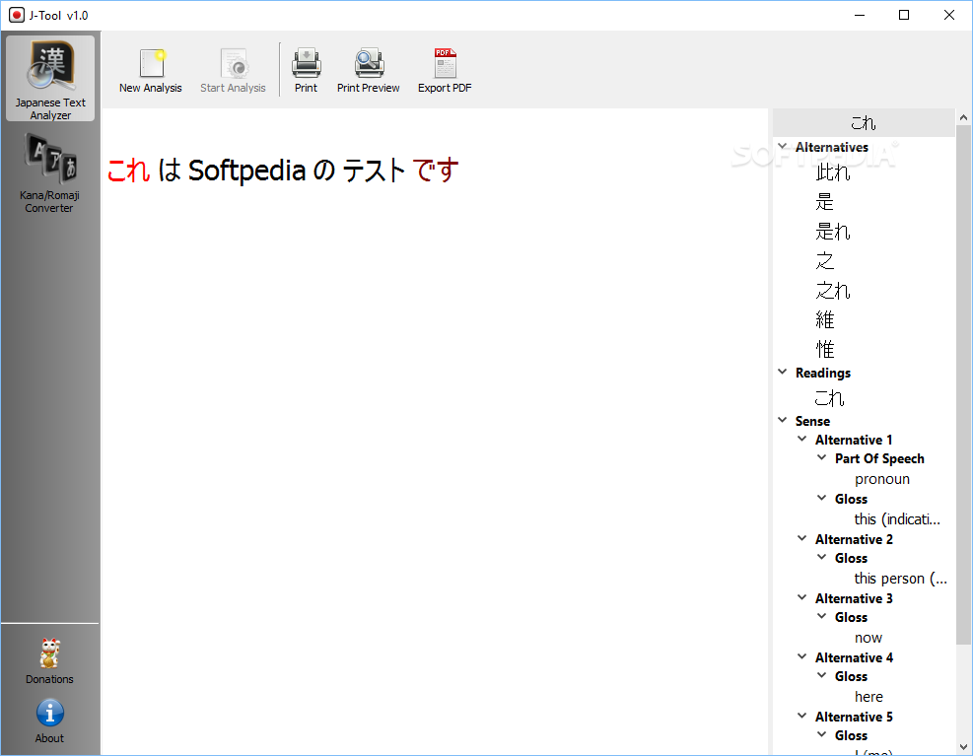Select the particle は in the text
Screen dimensions: 973x756
(x=170, y=171)
